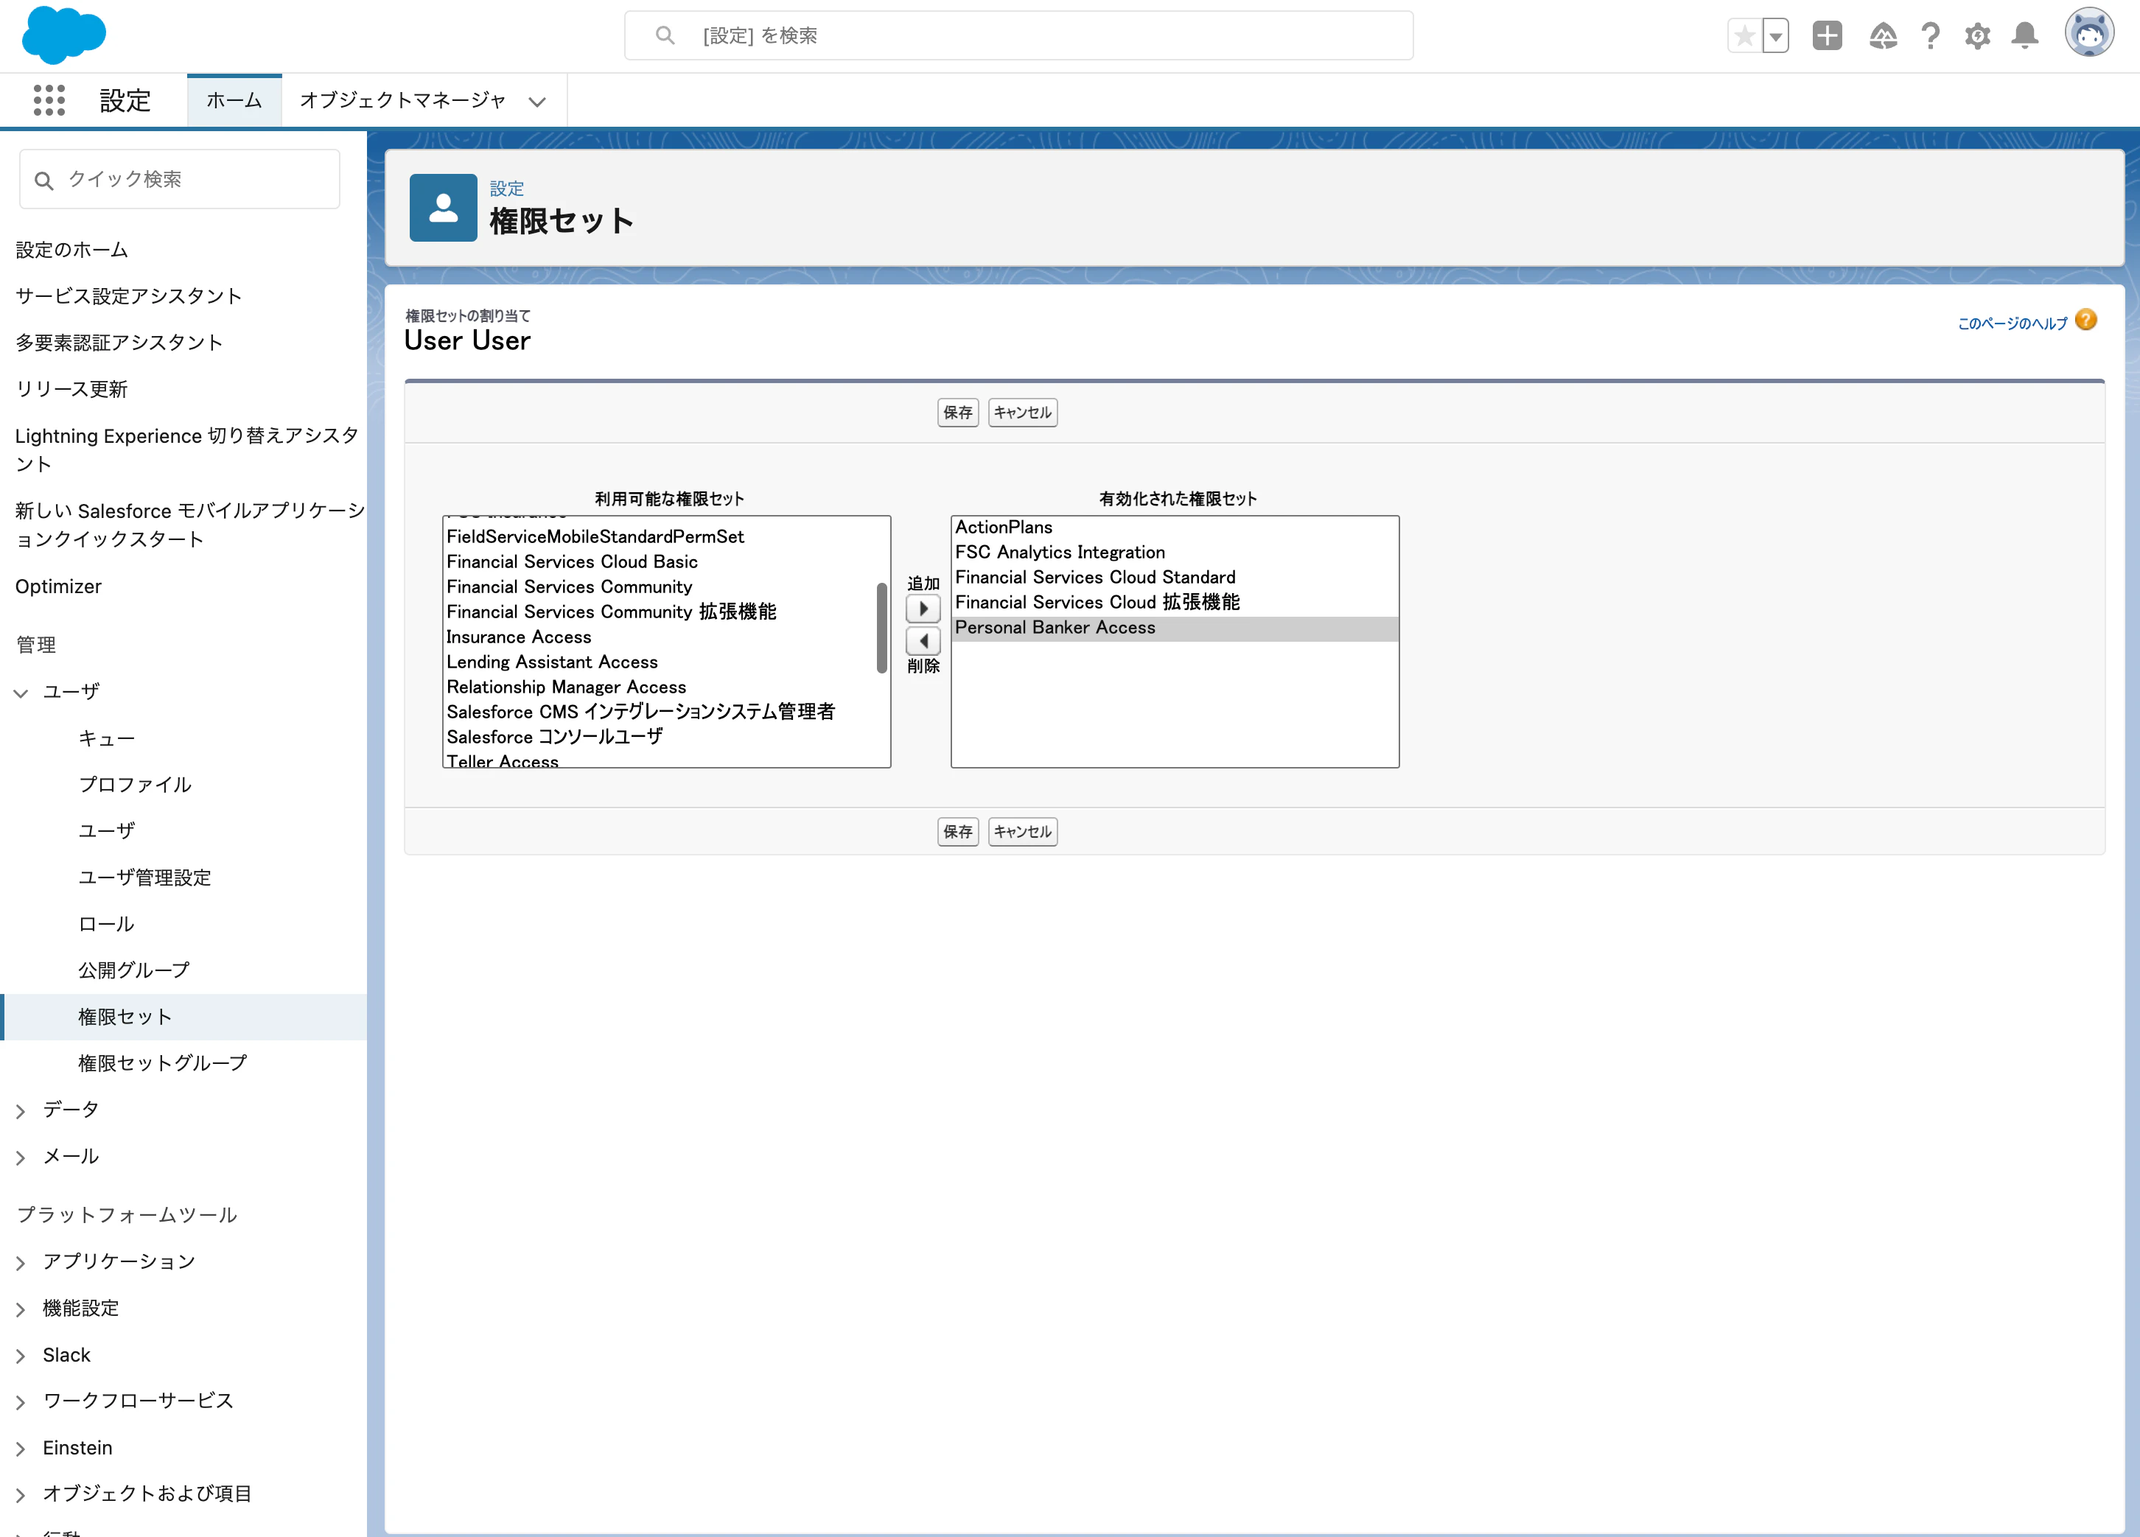Select FieldServiceMobileStandardPermSet in available list
Screen dimensions: 2140x1537
click(x=595, y=537)
